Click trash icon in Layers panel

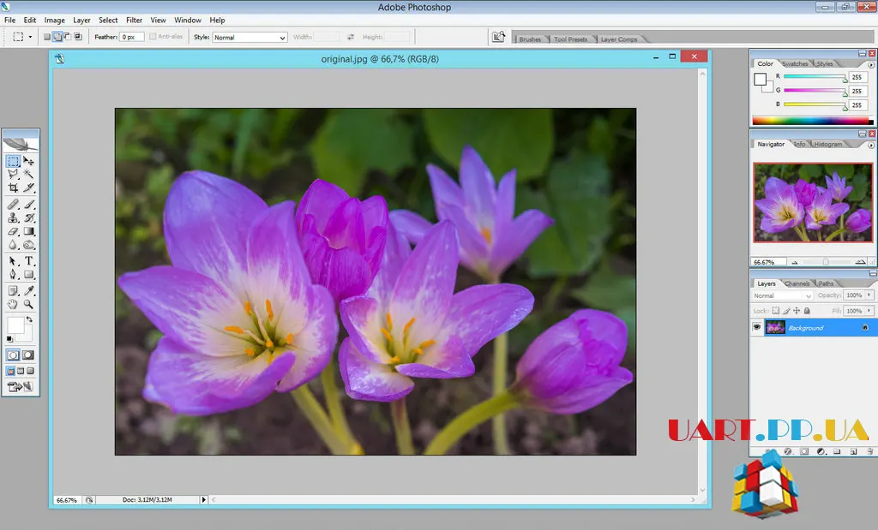click(x=869, y=451)
